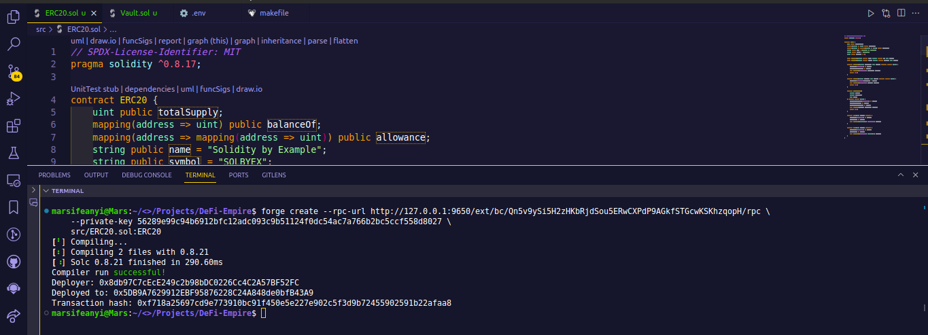
Task: Open the headset support icon in the activity bar
Action: tap(13, 288)
